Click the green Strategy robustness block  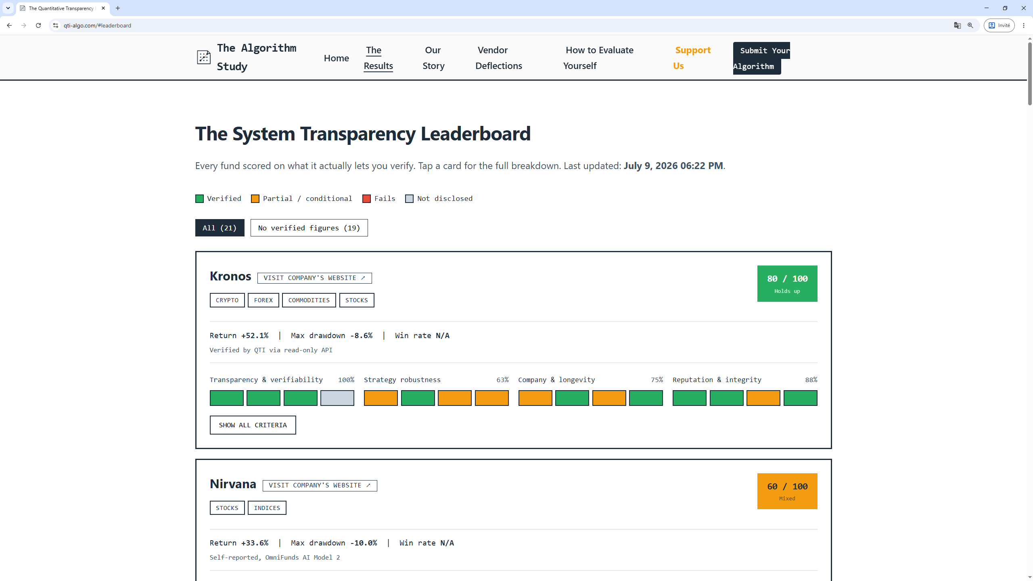[x=418, y=398]
